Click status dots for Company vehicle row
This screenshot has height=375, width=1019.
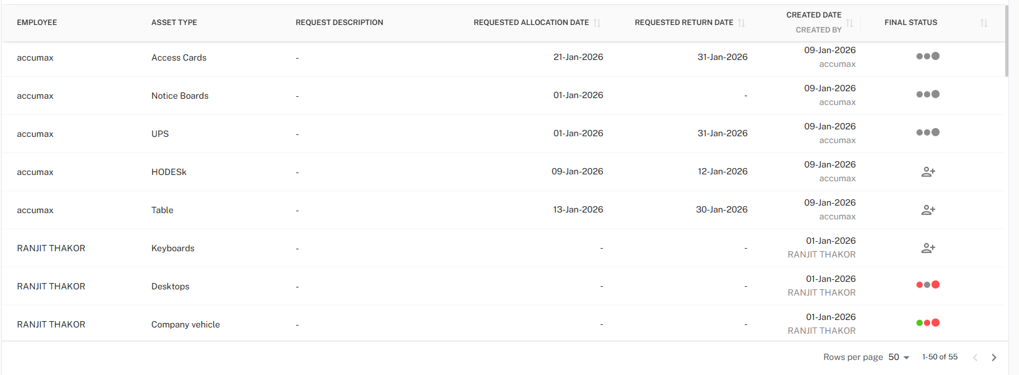[928, 323]
